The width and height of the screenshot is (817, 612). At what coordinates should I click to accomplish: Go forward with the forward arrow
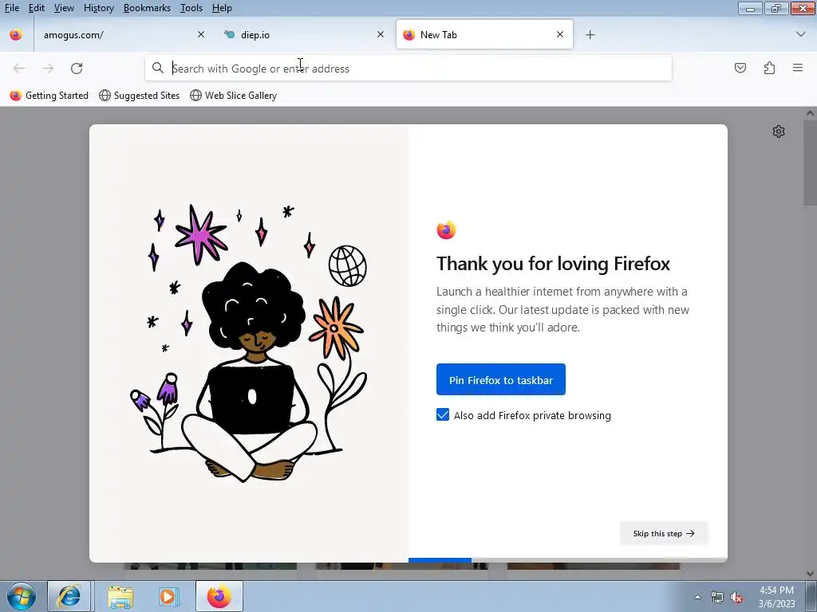48,69
